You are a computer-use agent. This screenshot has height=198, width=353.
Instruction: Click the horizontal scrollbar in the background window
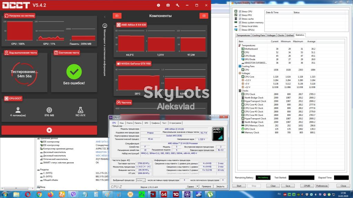[x=16, y=188]
